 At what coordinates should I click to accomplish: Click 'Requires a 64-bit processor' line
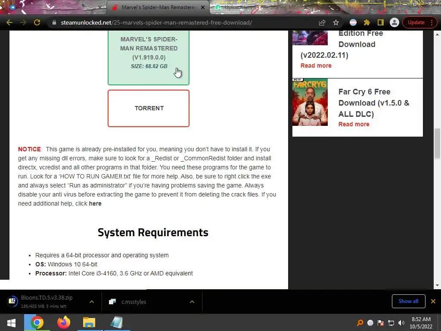click(102, 255)
